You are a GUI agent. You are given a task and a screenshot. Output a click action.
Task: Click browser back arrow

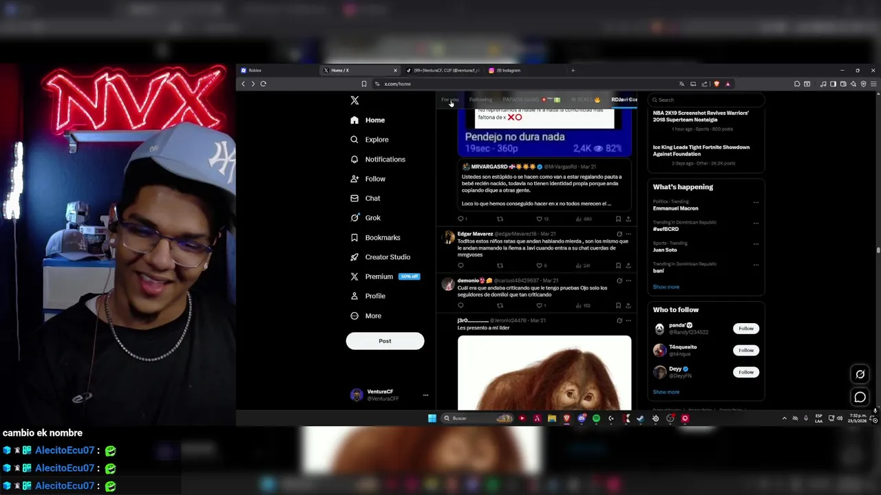[x=243, y=84]
